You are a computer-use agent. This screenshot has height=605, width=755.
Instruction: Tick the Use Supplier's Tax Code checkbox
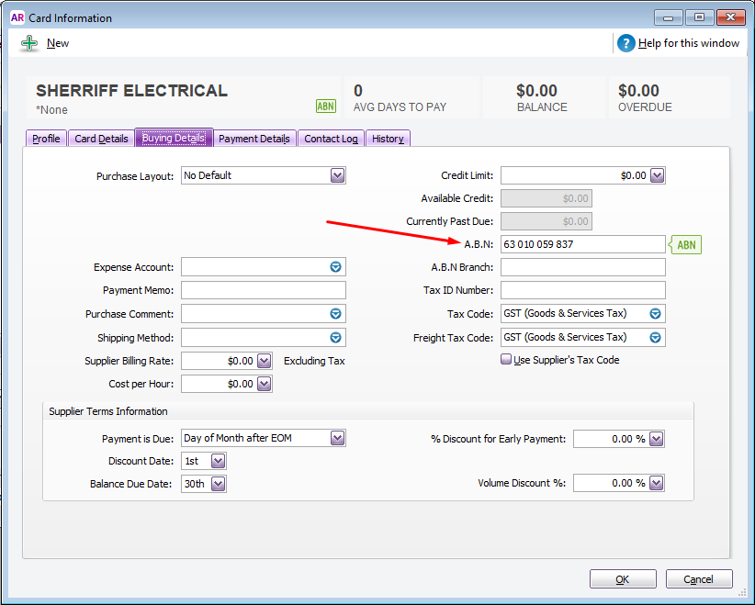tap(506, 359)
